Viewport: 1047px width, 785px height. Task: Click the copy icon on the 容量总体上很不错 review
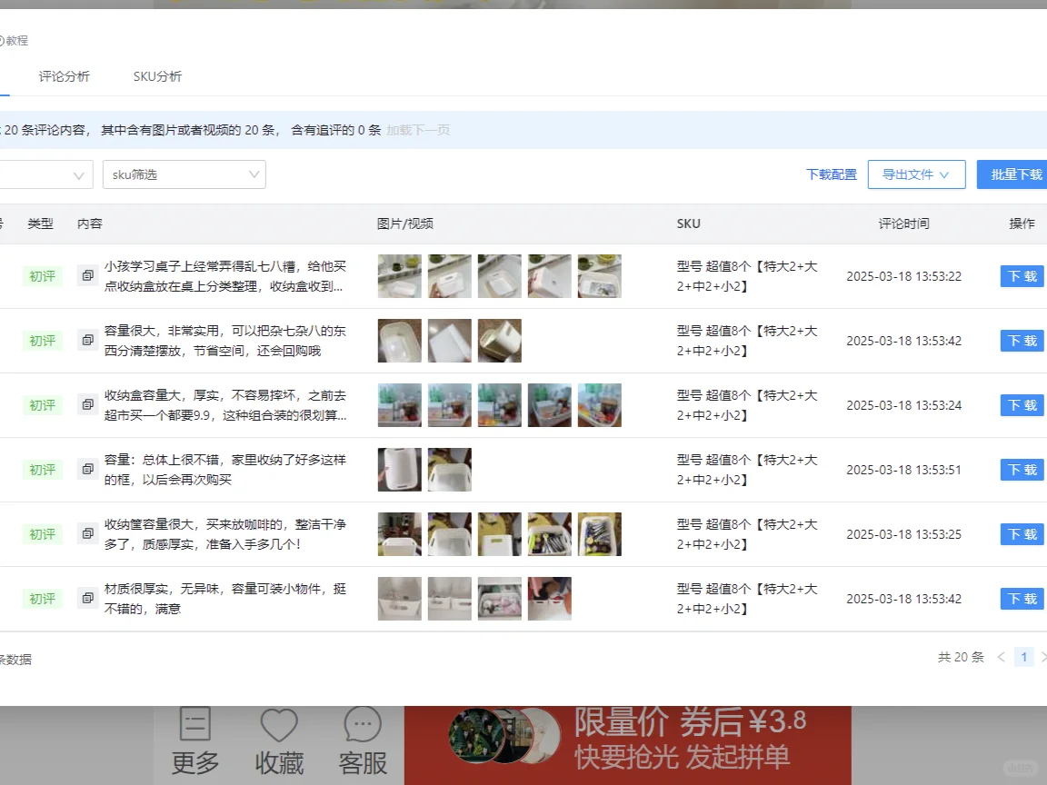point(87,470)
